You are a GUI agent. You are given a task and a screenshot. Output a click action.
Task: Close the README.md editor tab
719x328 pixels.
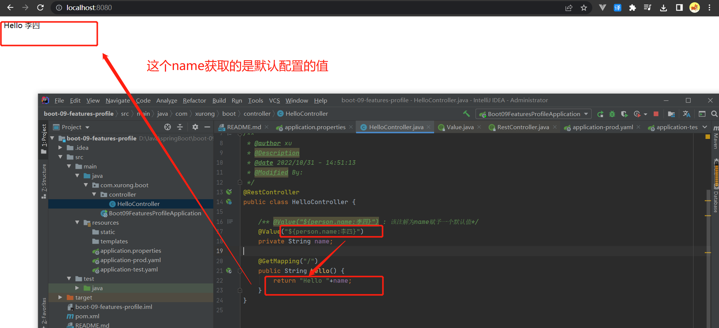267,127
